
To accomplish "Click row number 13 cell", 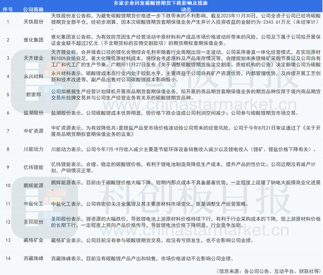I will 8,240.
